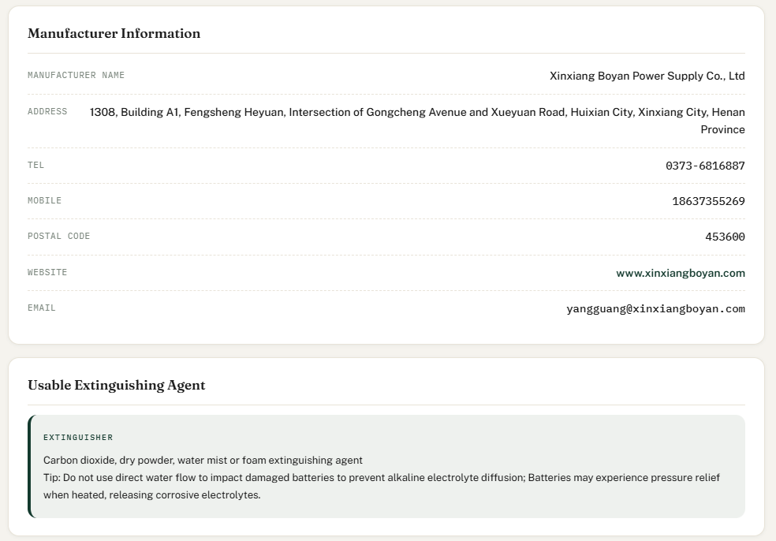Click the WEBSITE field label
The width and height of the screenshot is (776, 541).
click(47, 273)
